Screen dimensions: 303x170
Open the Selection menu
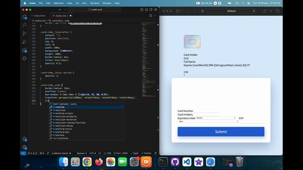[59, 3]
